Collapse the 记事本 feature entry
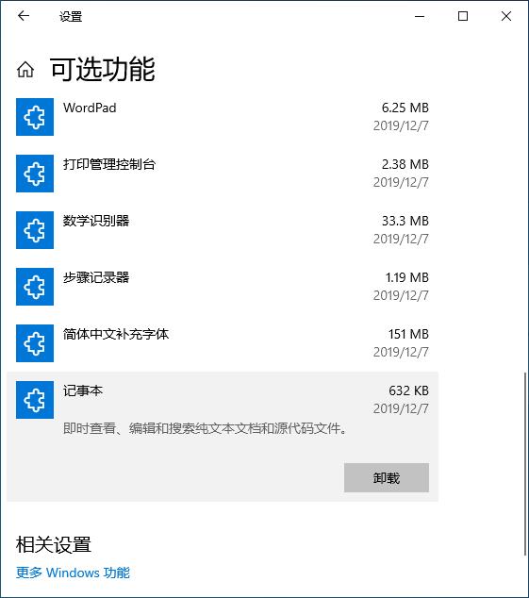Screen dimensions: 529x598 [x=223, y=437]
